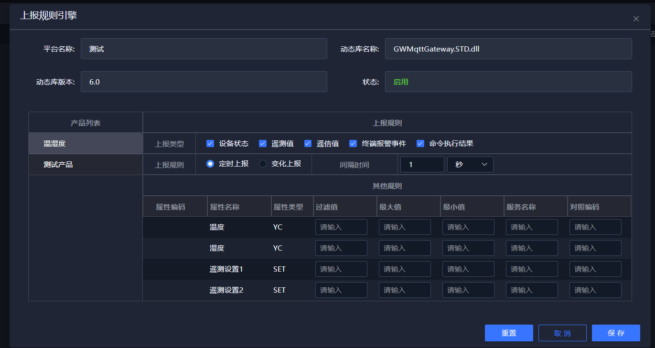This screenshot has height=348, width=655.
Task: Save the rules with 保存 button
Action: pos(616,333)
